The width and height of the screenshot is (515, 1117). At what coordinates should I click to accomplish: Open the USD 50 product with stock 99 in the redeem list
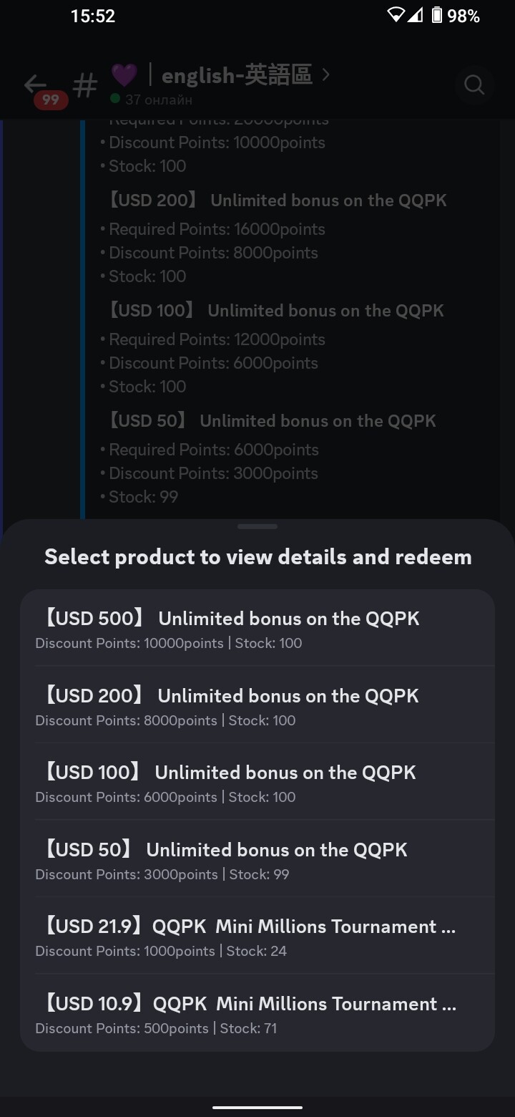pos(257,859)
